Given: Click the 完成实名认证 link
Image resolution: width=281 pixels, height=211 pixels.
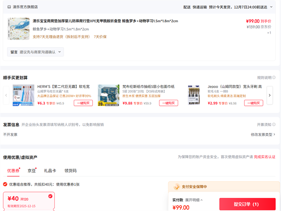Looking at the screenshot, I should (264, 157).
